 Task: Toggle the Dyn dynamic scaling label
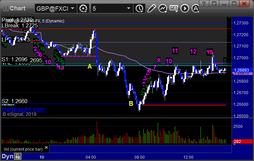pos(7,156)
